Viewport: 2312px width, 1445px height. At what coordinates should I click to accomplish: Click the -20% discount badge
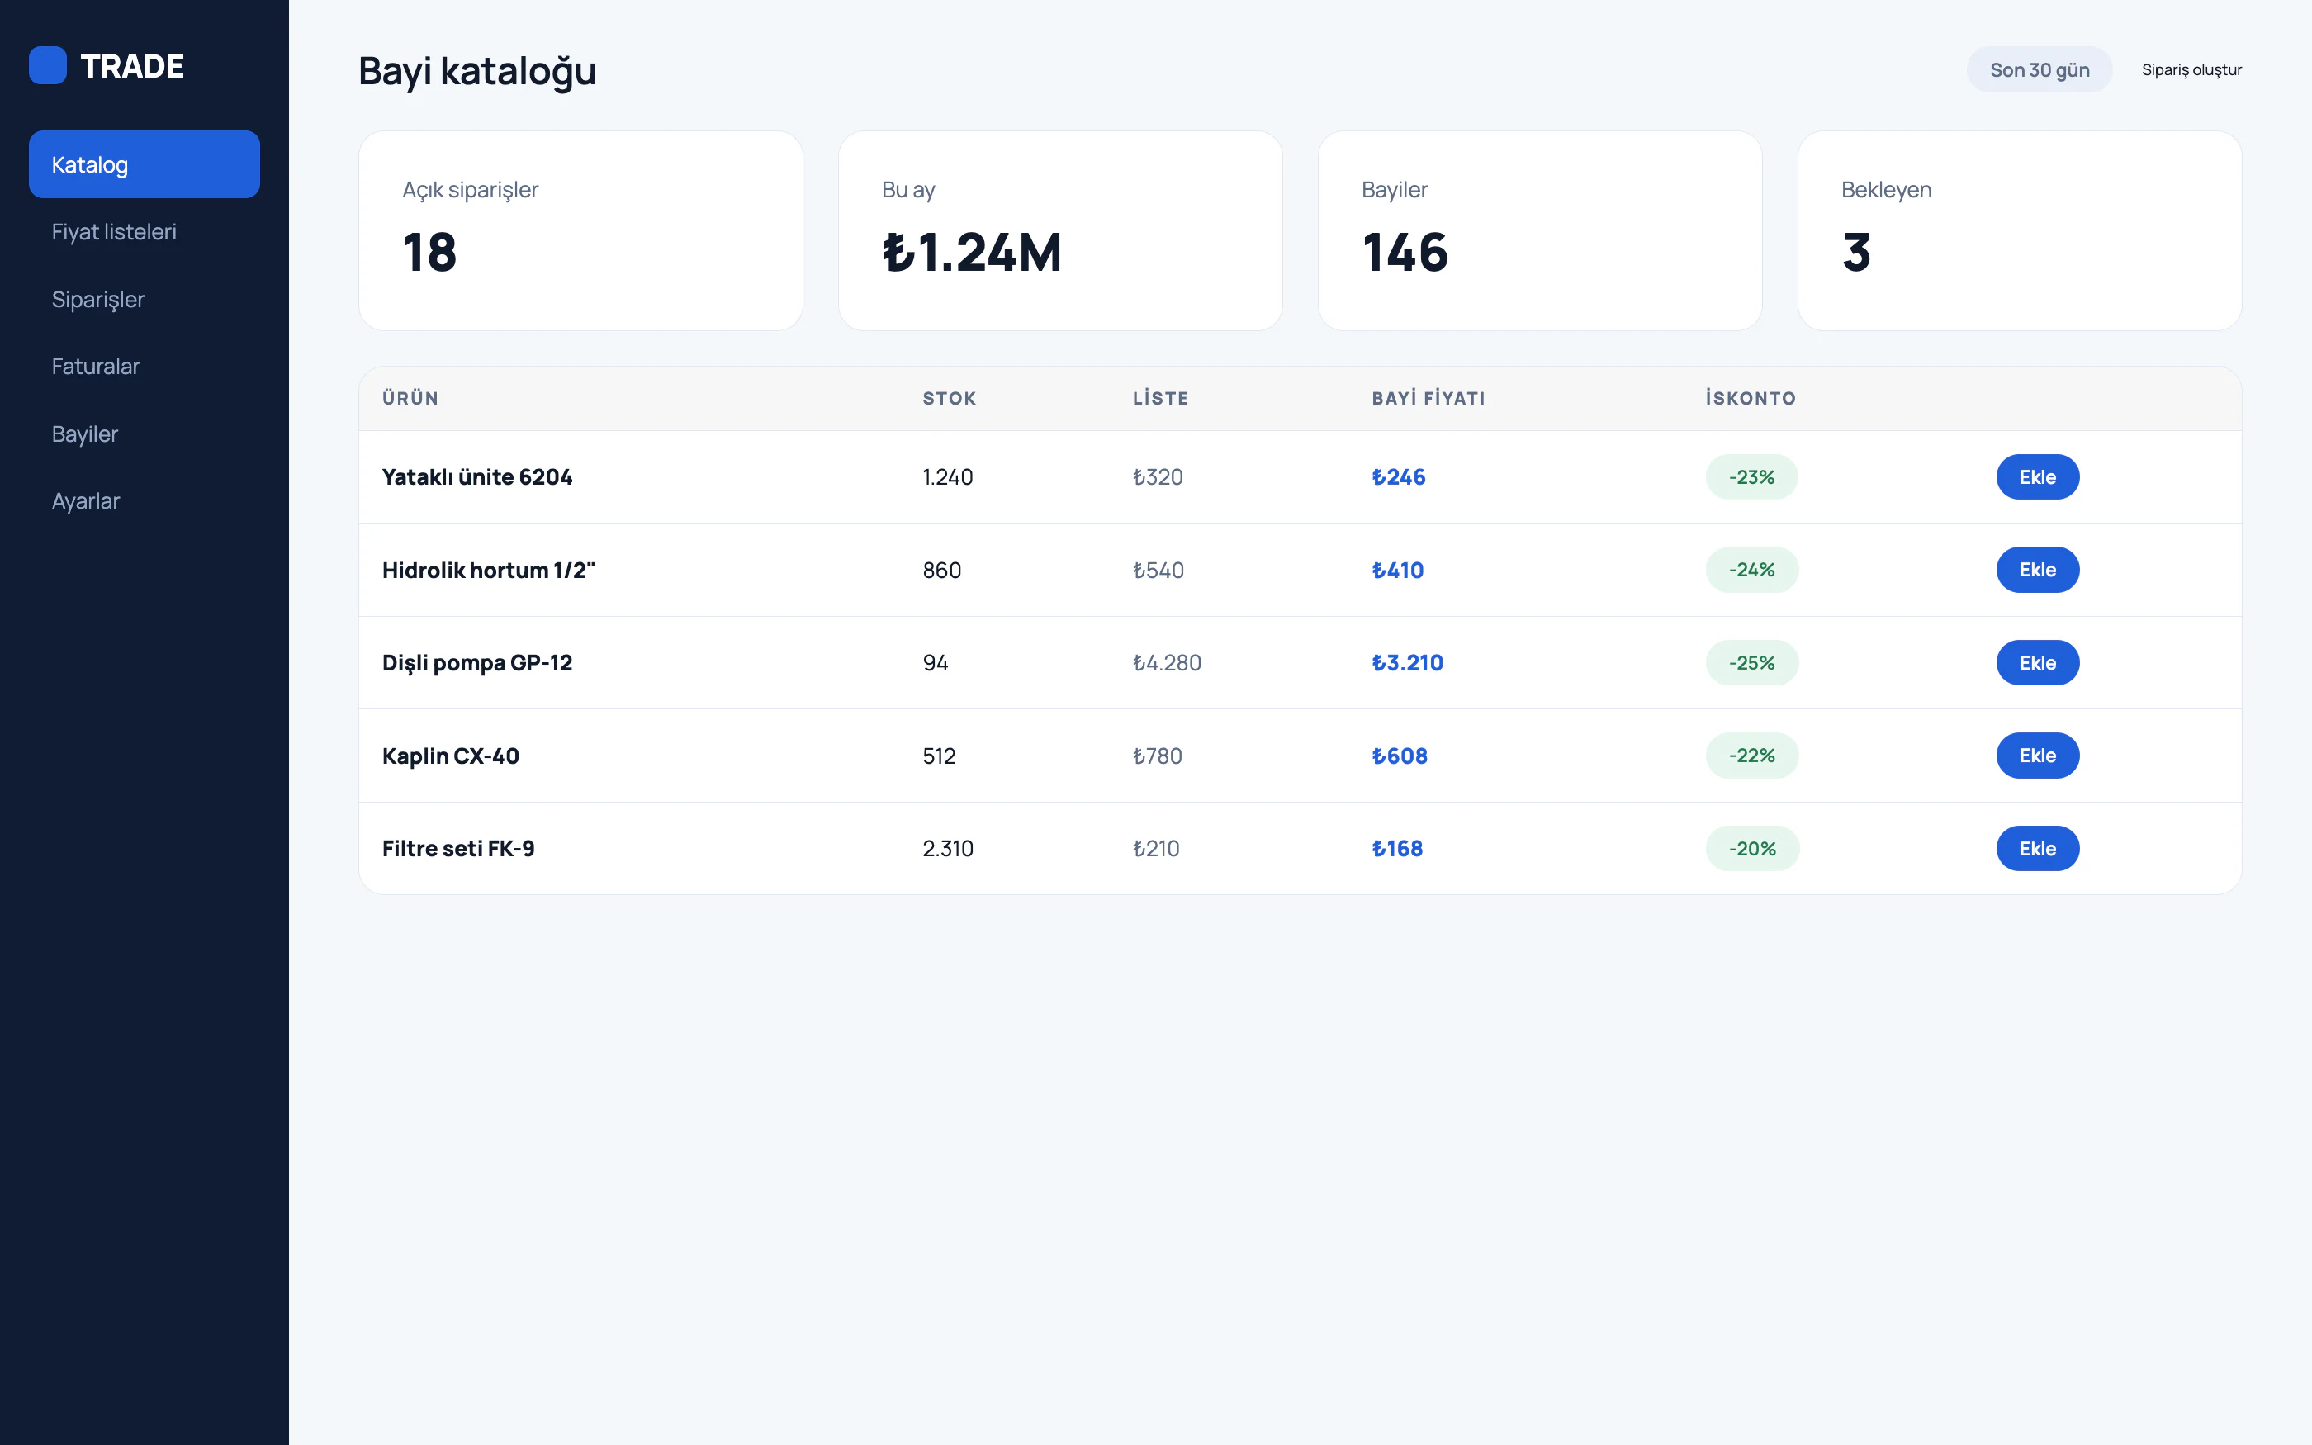pyautogui.click(x=1751, y=848)
